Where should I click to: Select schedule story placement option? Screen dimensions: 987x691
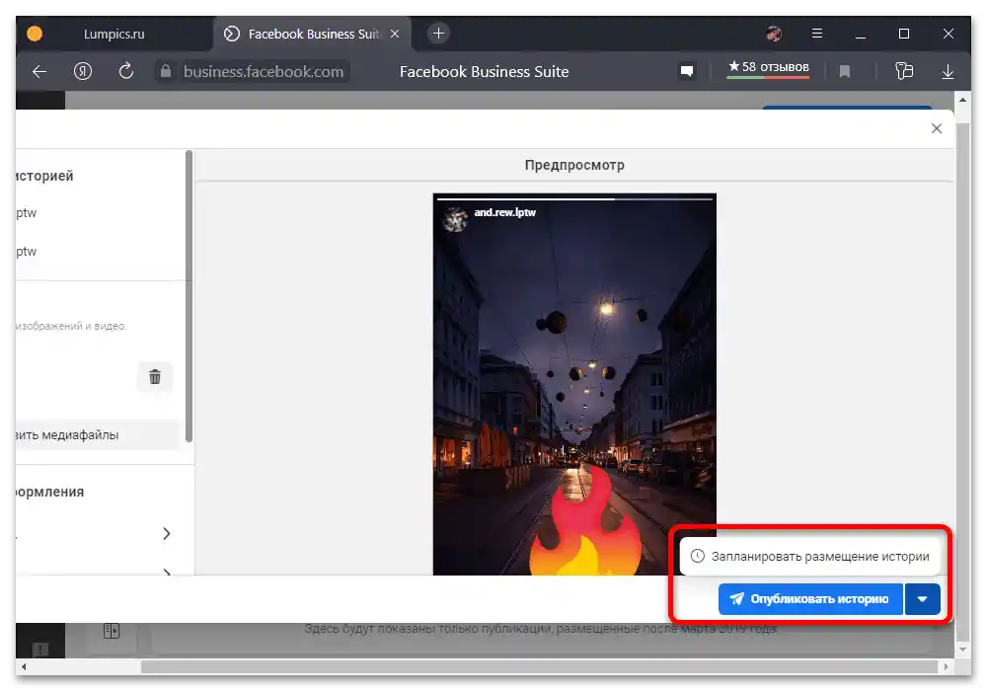(809, 557)
